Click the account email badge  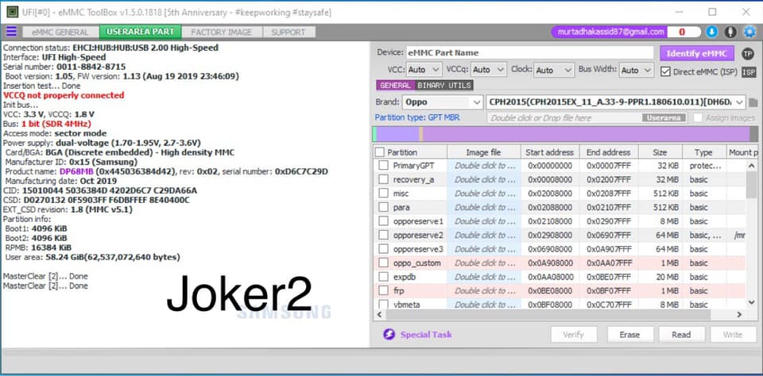(610, 32)
